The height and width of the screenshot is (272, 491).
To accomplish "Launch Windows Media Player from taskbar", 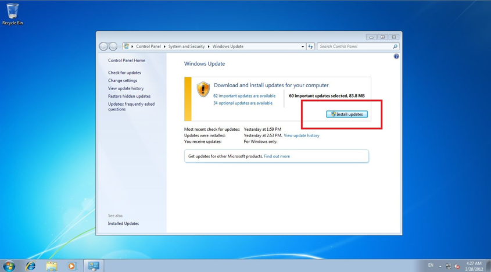I will click(71, 266).
